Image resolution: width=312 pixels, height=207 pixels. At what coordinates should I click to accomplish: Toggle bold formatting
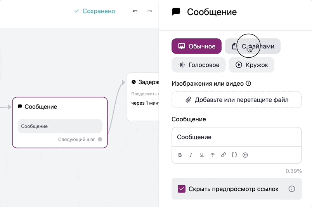[x=180, y=155]
